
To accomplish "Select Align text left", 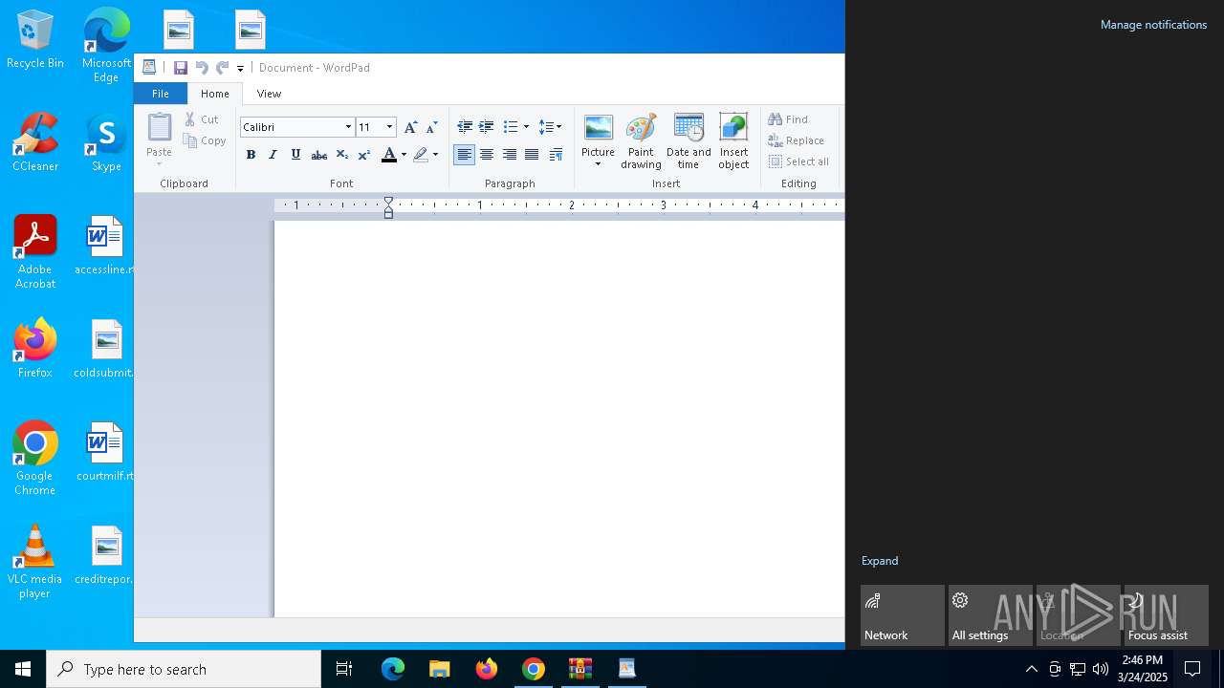I will pos(464,155).
